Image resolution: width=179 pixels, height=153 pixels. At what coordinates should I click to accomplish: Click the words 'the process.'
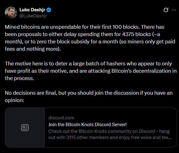tap(19, 78)
